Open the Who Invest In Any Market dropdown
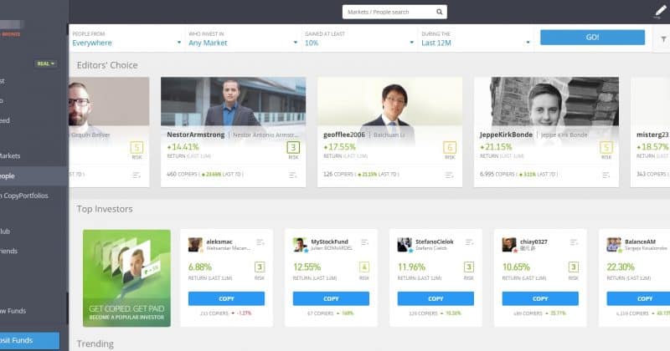 (x=243, y=38)
